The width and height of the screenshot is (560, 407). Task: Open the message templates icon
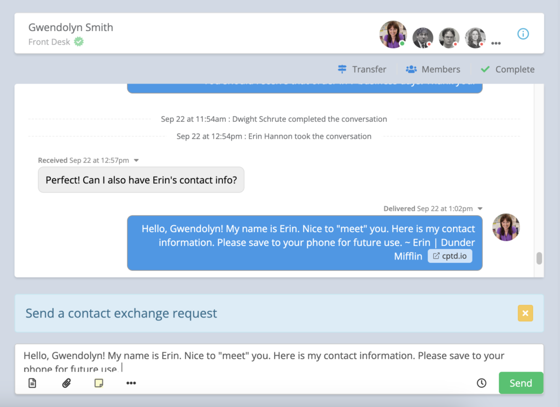click(32, 383)
